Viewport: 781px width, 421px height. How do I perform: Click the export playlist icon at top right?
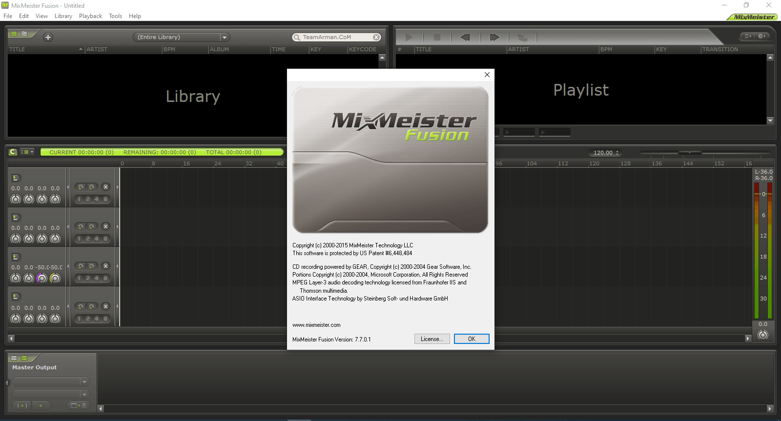click(x=748, y=36)
